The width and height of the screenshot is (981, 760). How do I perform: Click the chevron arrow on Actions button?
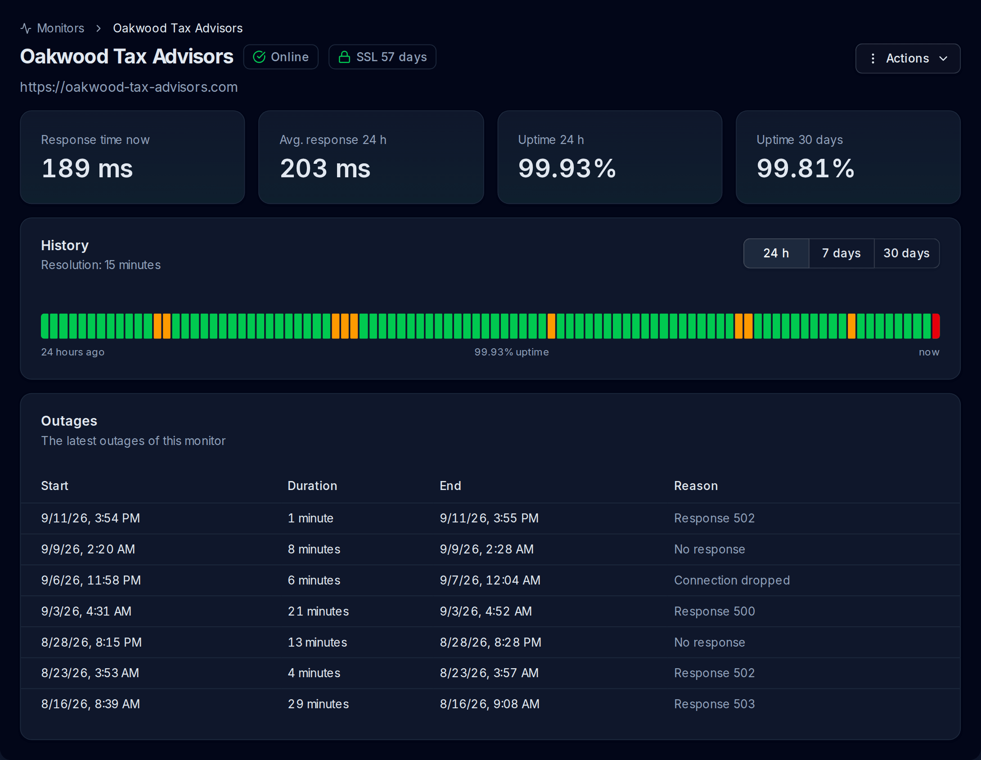pos(944,58)
